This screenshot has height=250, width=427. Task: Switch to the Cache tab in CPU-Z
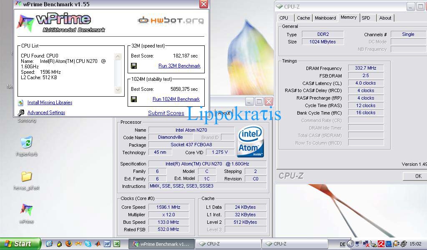pyautogui.click(x=304, y=18)
